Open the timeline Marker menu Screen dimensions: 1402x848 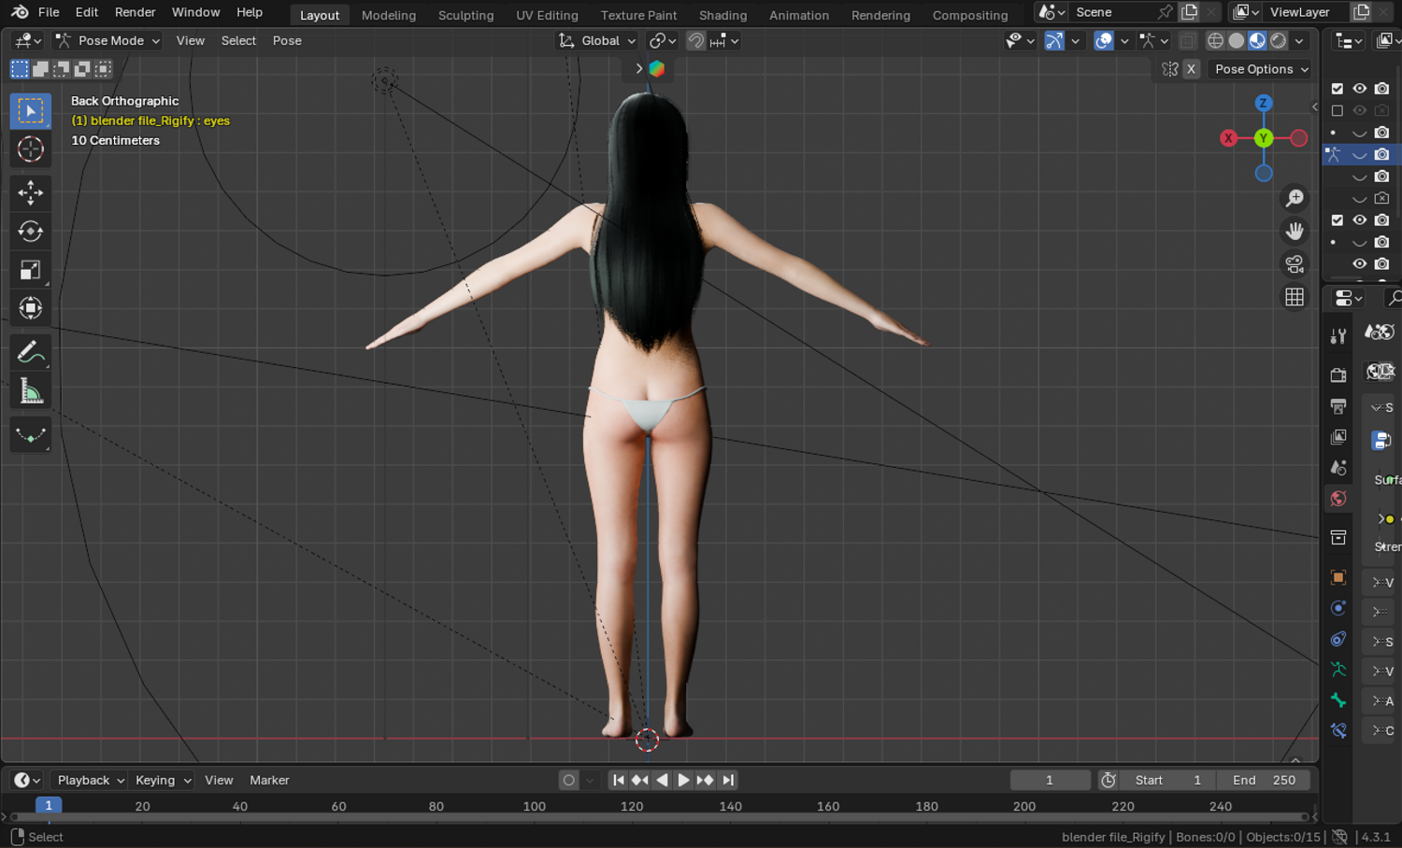(269, 780)
